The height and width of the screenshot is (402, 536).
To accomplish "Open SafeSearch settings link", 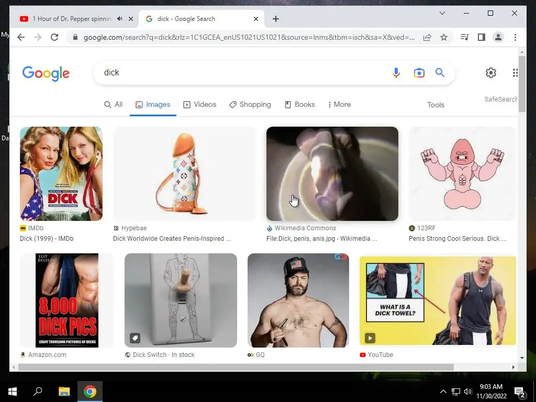I will coord(500,99).
